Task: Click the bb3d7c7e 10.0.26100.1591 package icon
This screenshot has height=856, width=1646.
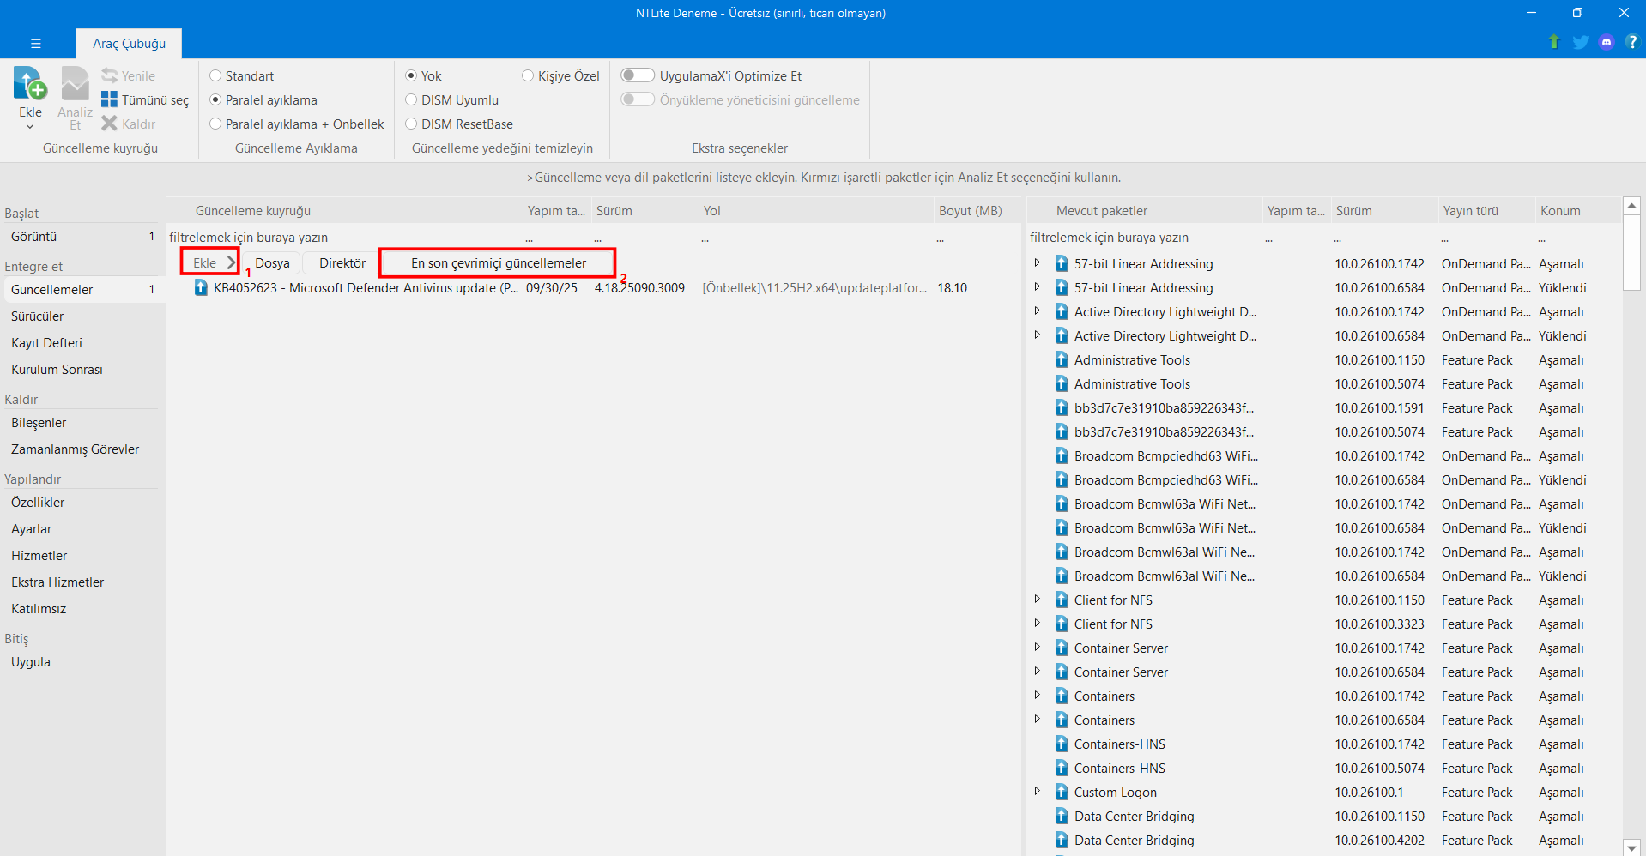Action: (x=1062, y=408)
